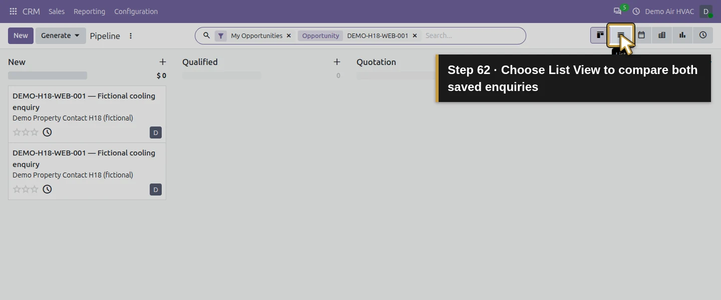
Task: Switch to Activity view
Action: click(x=703, y=35)
